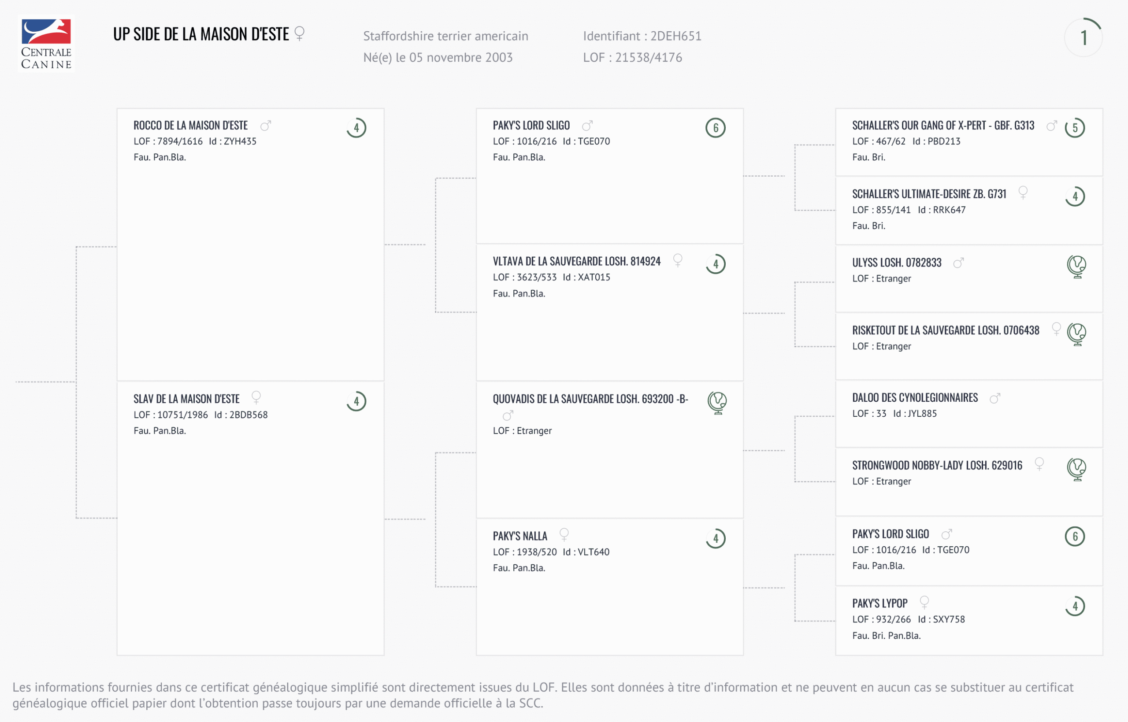
Task: Click the generation counter circle showing 1
Action: (1083, 37)
